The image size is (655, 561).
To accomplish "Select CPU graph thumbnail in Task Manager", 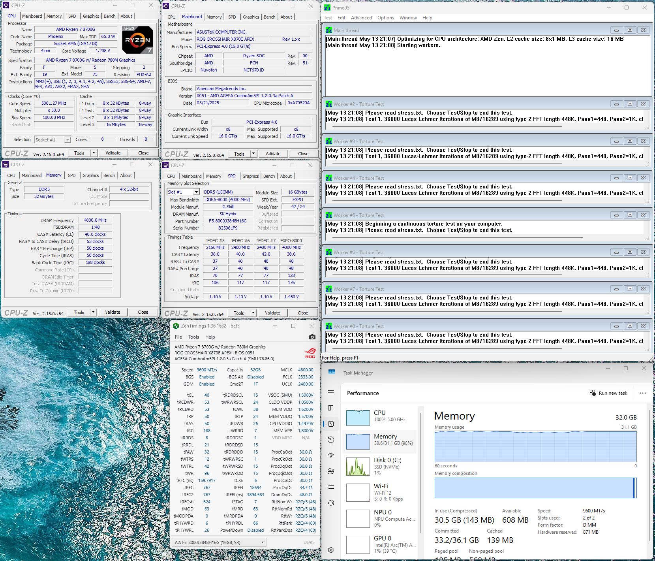I will pos(358,418).
